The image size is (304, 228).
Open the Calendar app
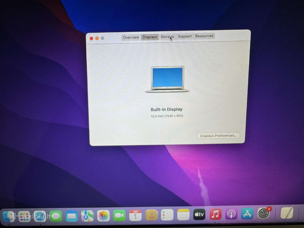tap(135, 215)
